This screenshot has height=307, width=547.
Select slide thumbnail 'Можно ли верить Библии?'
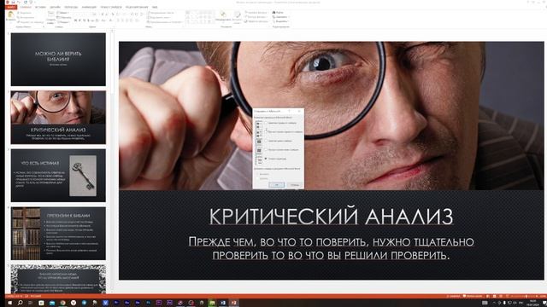click(58, 60)
